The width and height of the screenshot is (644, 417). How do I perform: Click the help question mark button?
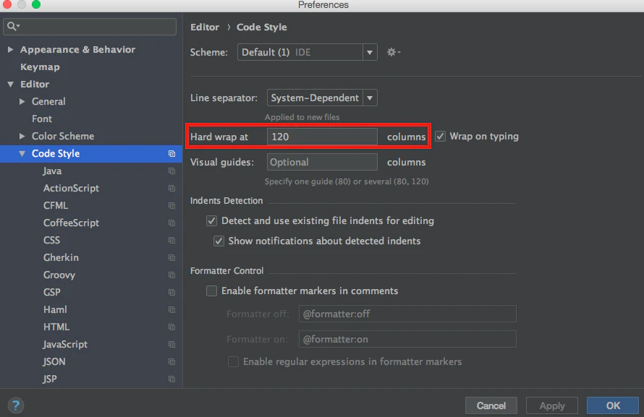(16, 405)
